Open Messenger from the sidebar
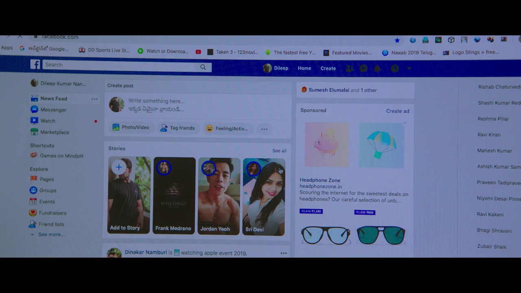The width and height of the screenshot is (521, 293). coord(48,109)
